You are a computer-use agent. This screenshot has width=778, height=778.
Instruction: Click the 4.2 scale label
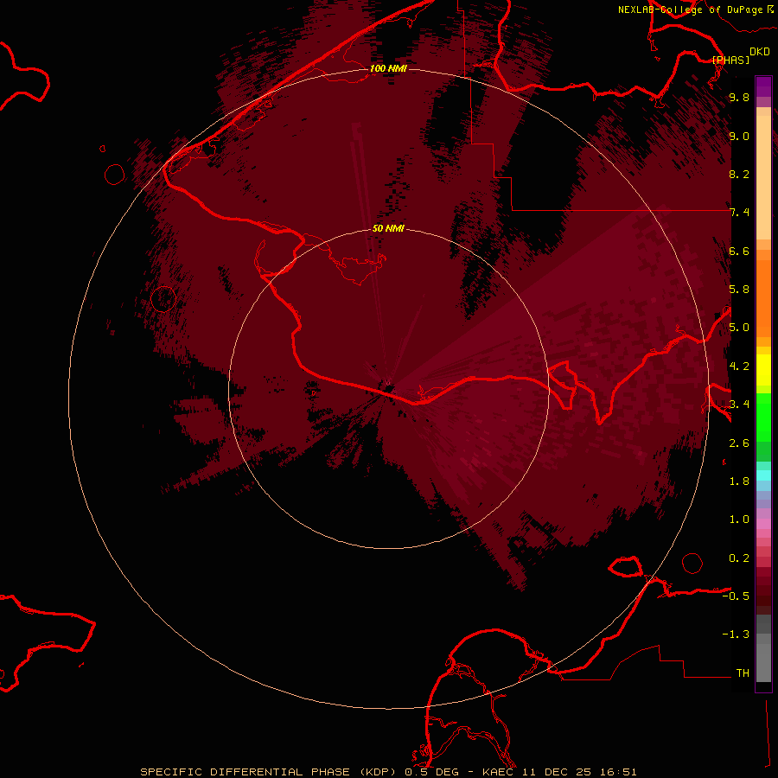[739, 367]
